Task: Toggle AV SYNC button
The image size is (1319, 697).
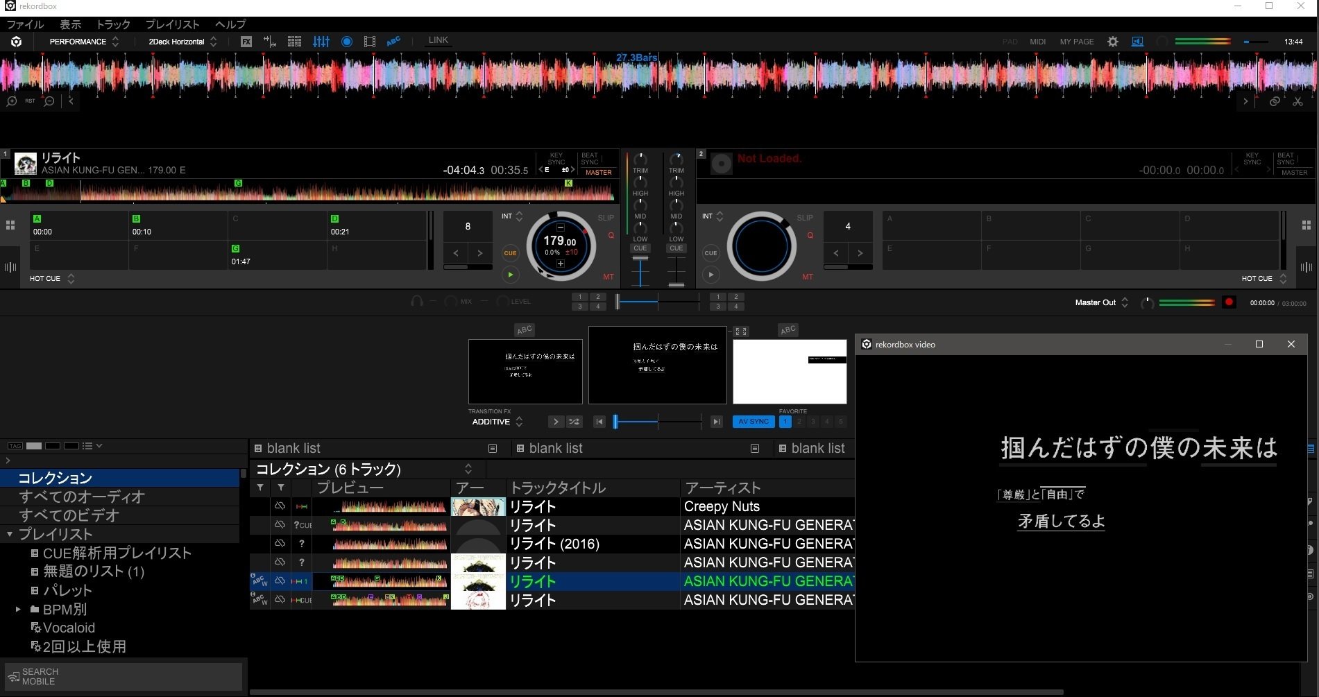Action: point(754,422)
